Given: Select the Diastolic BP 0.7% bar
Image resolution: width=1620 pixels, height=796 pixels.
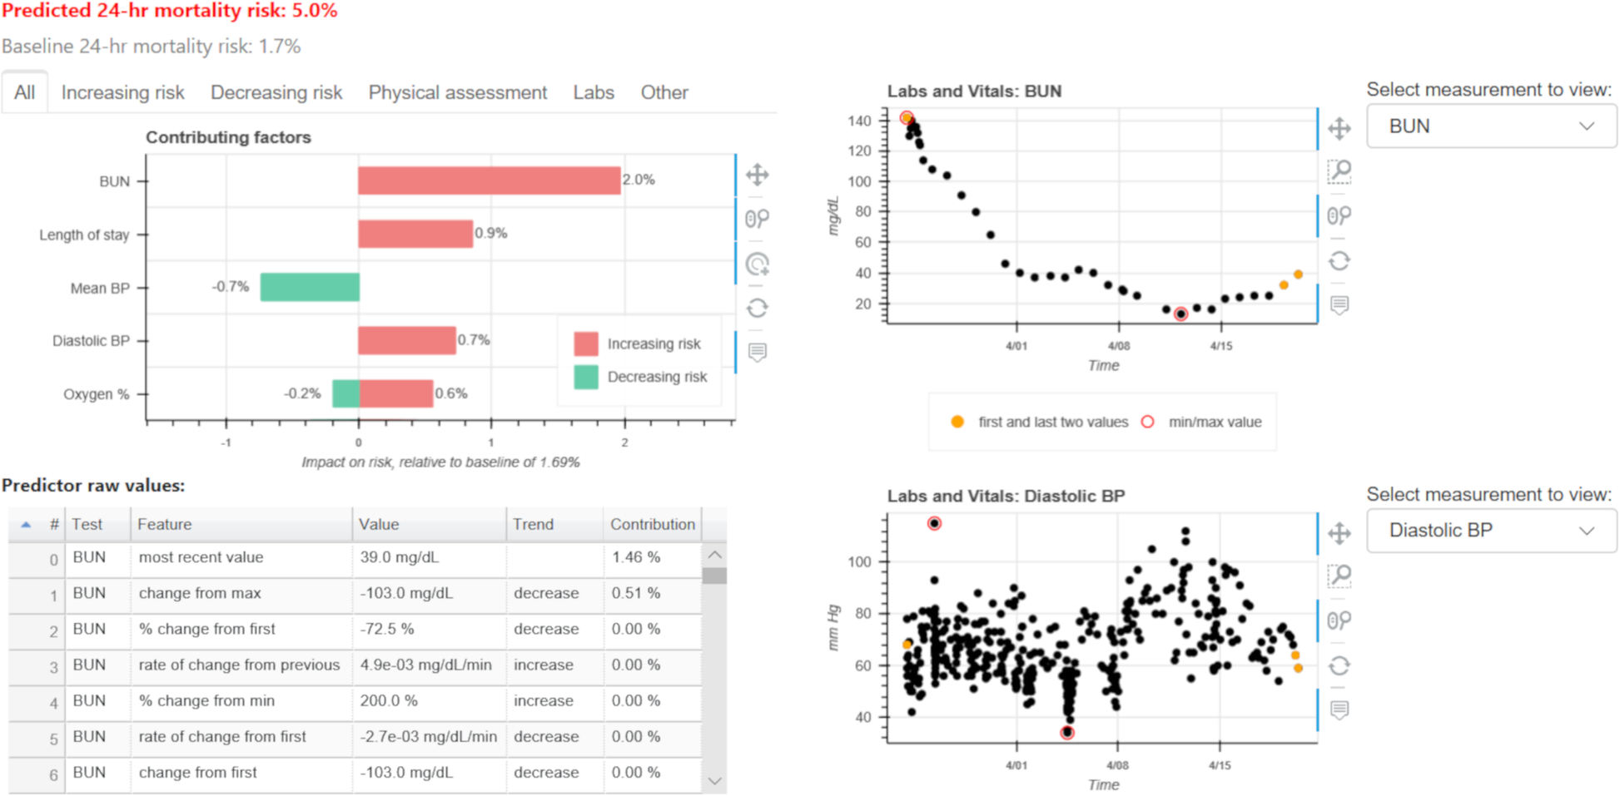Looking at the screenshot, I should click(407, 340).
